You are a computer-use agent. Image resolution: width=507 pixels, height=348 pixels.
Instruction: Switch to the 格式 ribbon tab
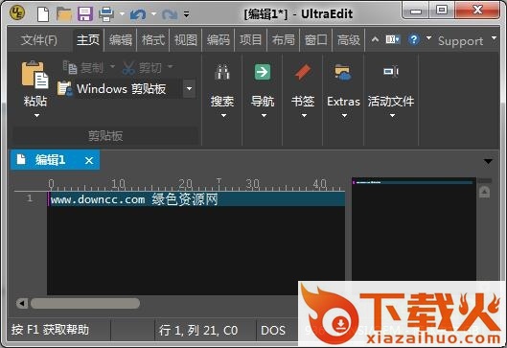click(x=153, y=40)
